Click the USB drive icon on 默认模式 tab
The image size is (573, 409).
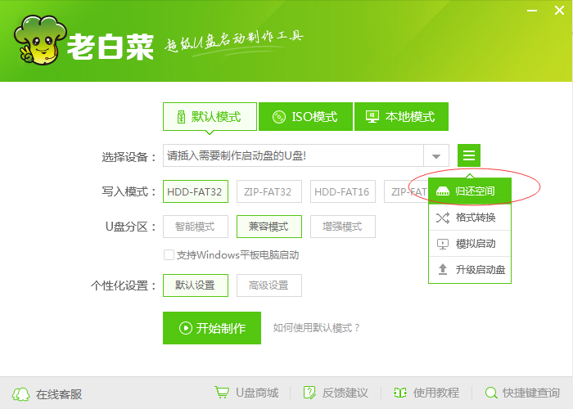pos(181,117)
